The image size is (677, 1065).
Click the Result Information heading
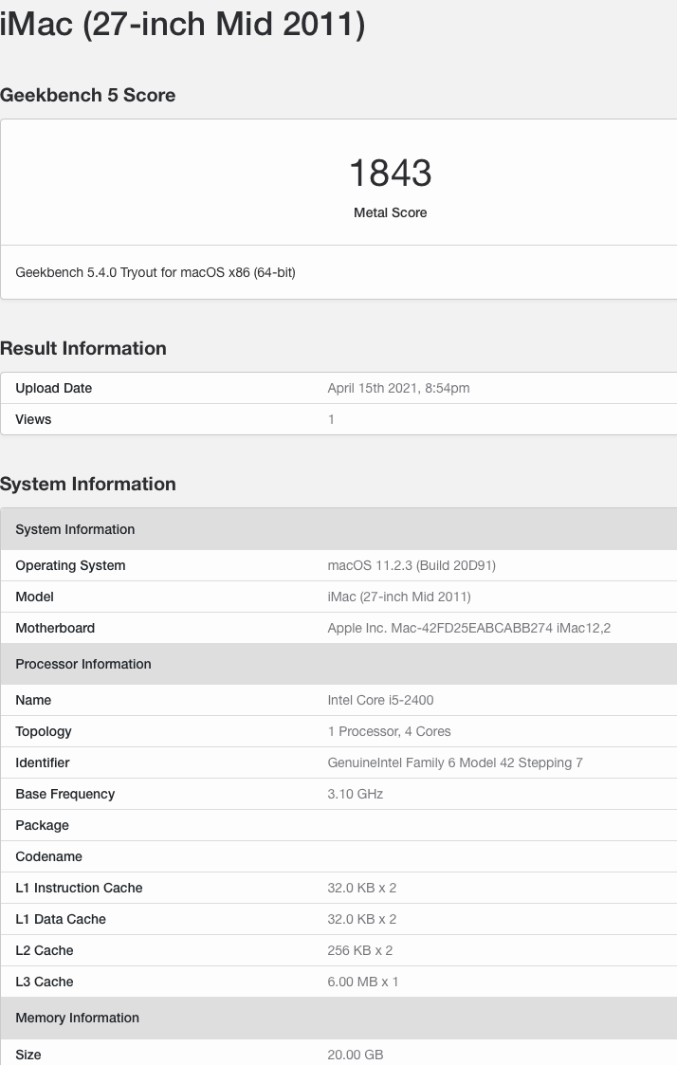(83, 348)
